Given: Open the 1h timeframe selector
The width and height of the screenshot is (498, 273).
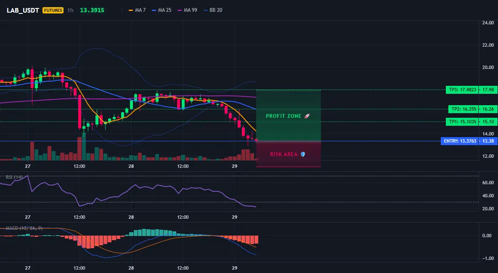Looking at the screenshot, I should pyautogui.click(x=70, y=10).
